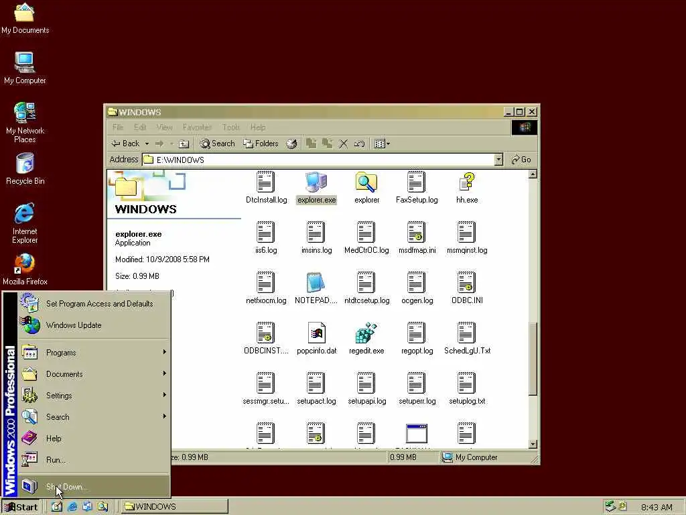The height and width of the screenshot is (515, 686).
Task: Expand Programs submenu in Start menu
Action: pos(94,353)
